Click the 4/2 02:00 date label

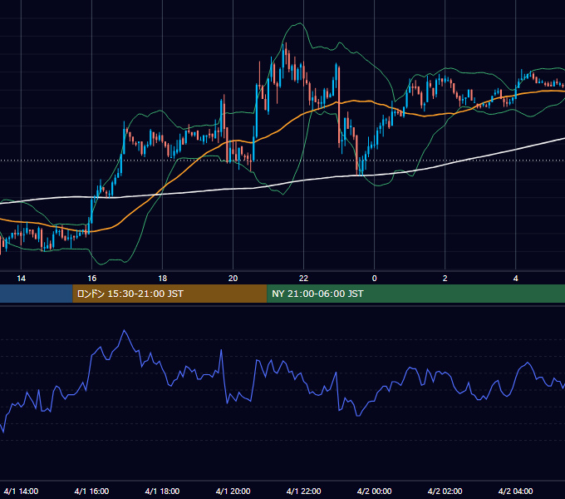pyautogui.click(x=445, y=491)
